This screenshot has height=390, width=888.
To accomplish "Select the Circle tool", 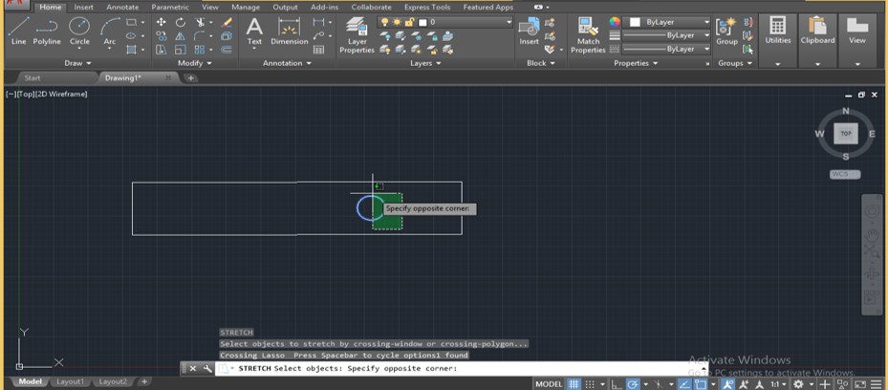I will (79, 32).
